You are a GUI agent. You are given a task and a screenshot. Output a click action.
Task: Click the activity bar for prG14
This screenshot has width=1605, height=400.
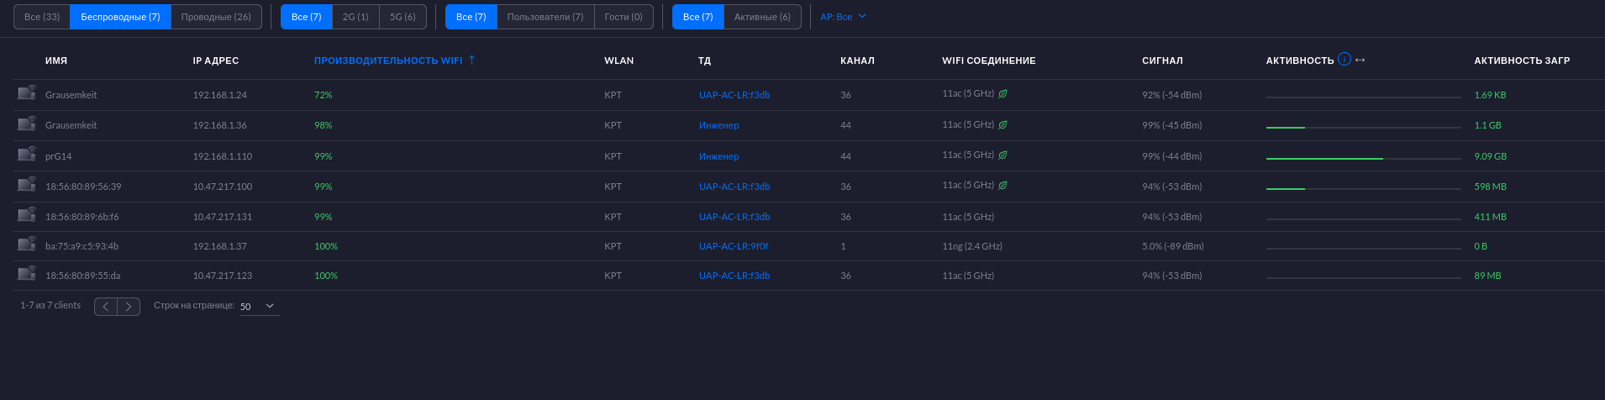coord(1363,158)
